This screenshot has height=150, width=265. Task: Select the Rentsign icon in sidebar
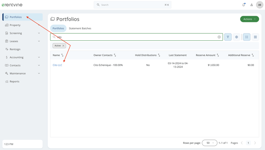[x=7, y=49]
